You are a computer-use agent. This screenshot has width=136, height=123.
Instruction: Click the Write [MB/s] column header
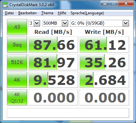point(104,32)
